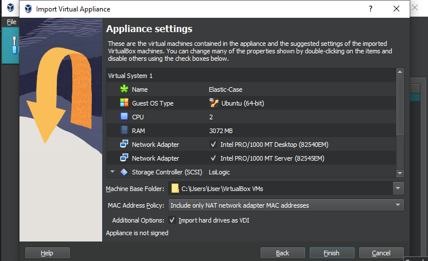The image size is (428, 261).
Task: Open the MAC Address Policy dropdown
Action: coord(286,205)
